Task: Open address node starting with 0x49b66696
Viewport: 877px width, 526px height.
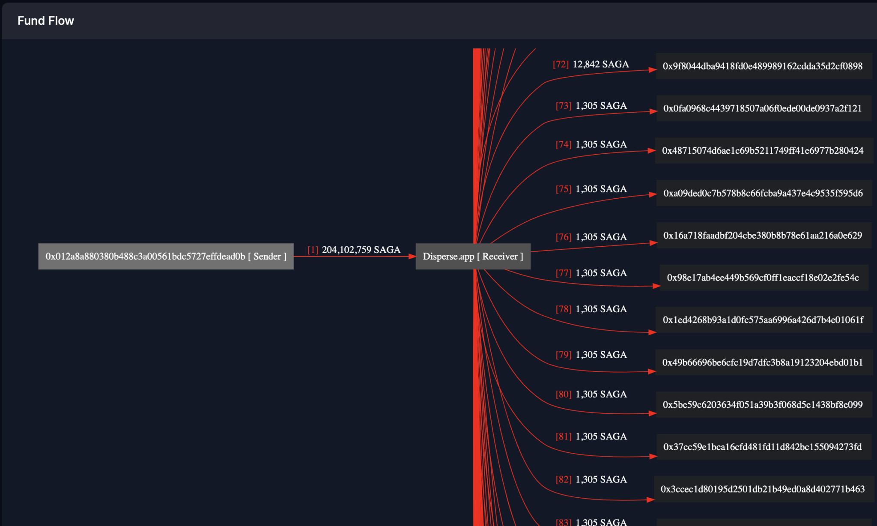Action: pyautogui.click(x=764, y=362)
